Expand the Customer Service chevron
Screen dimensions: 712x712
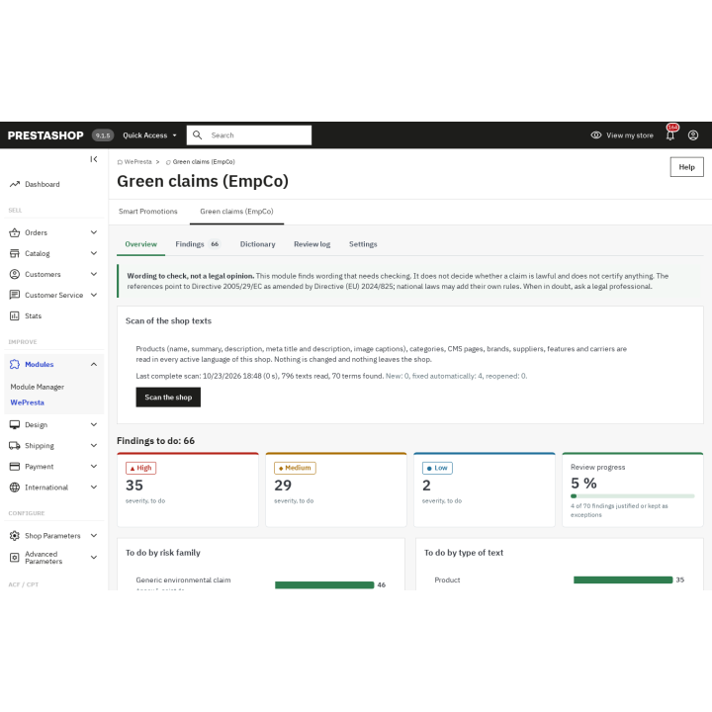click(x=94, y=295)
